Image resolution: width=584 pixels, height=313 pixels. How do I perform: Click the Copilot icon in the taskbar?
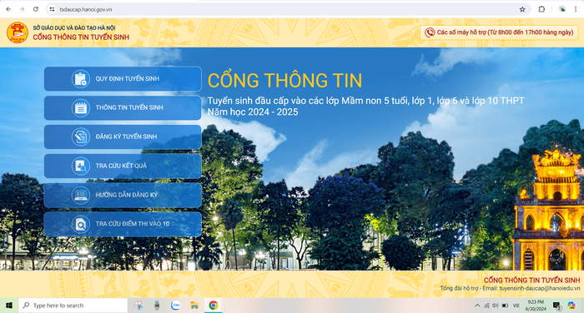571,306
